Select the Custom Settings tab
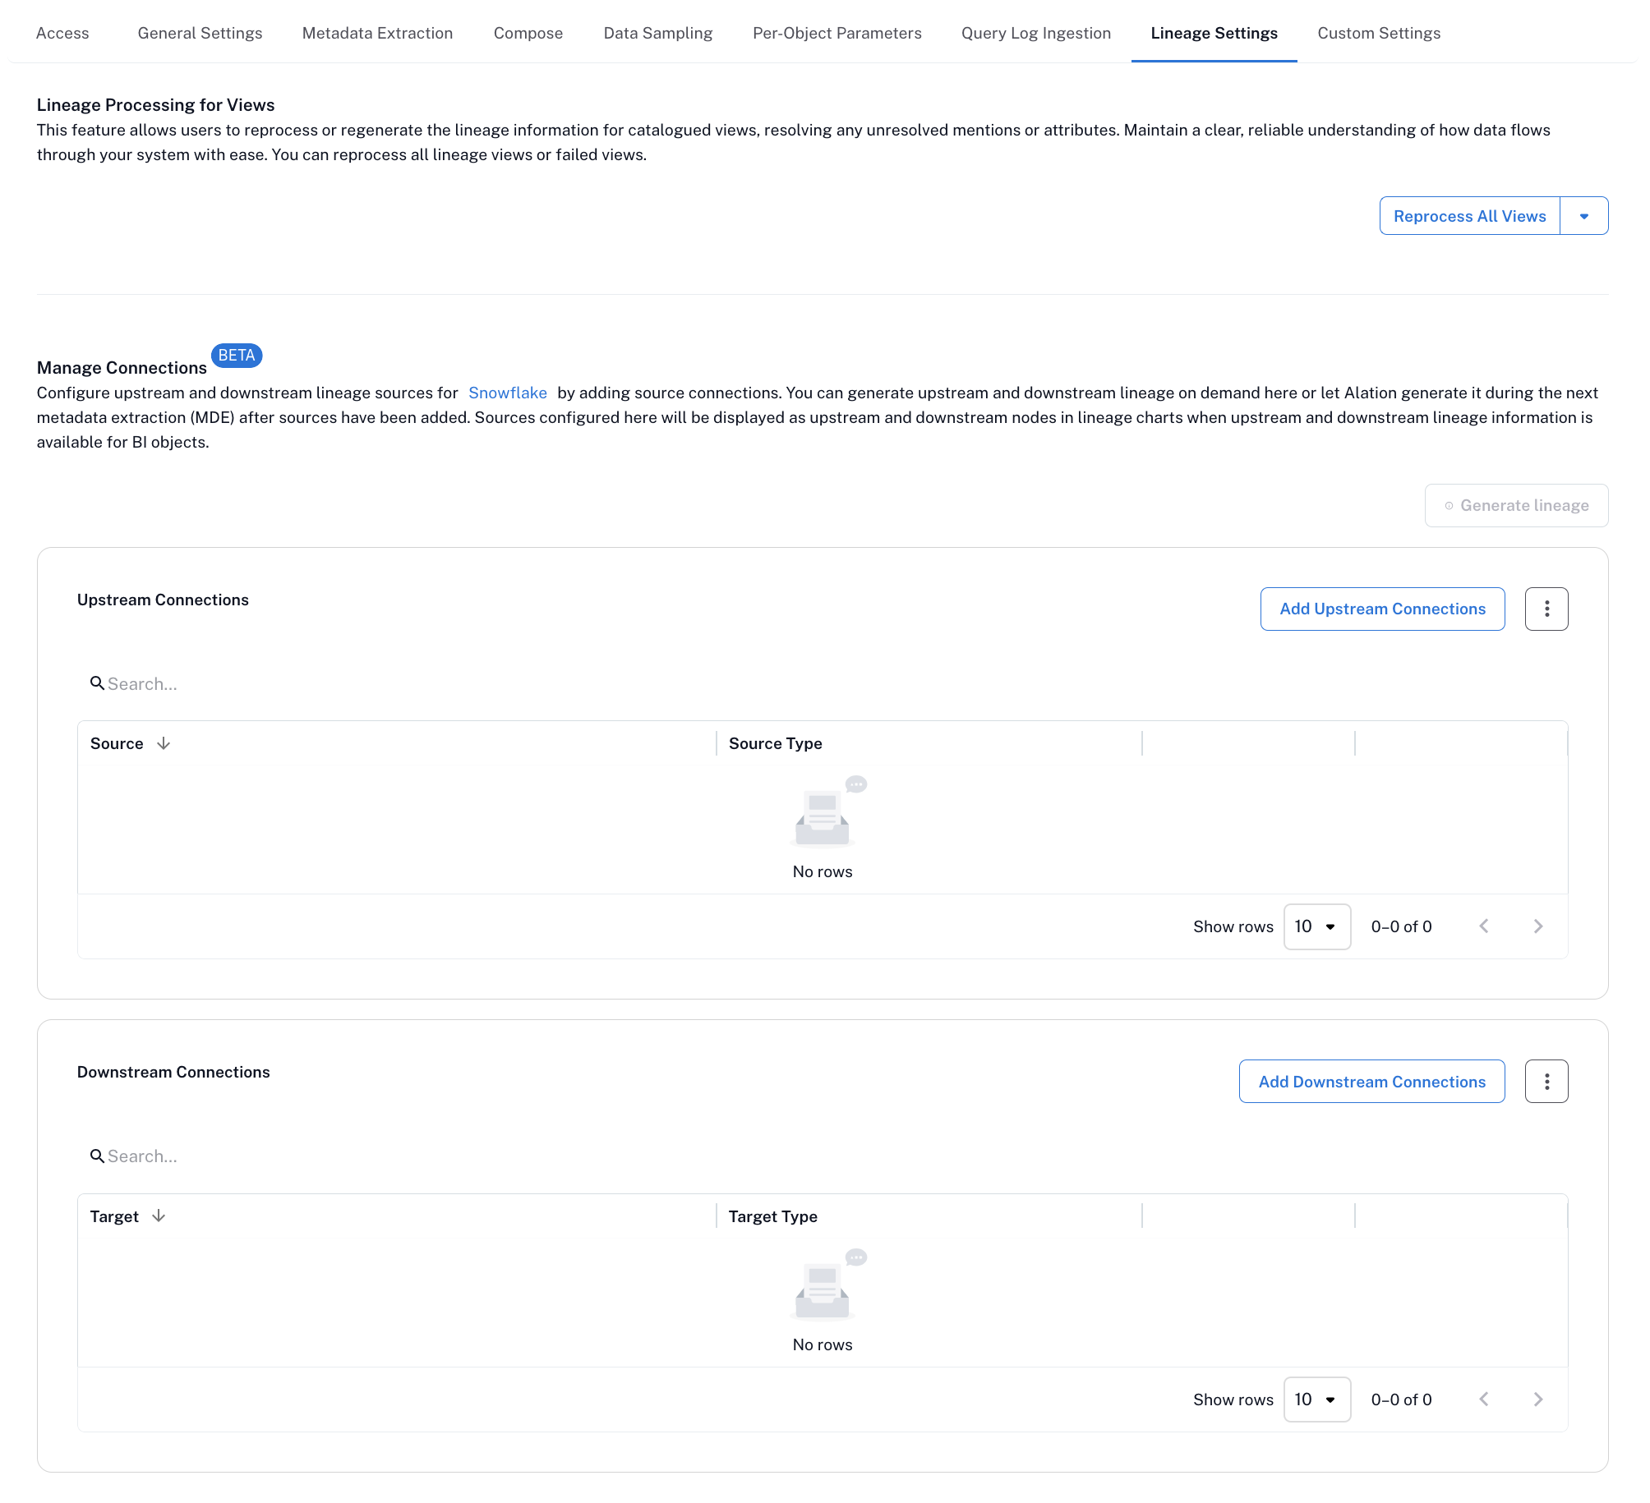Image resolution: width=1650 pixels, height=1503 pixels. 1378,33
